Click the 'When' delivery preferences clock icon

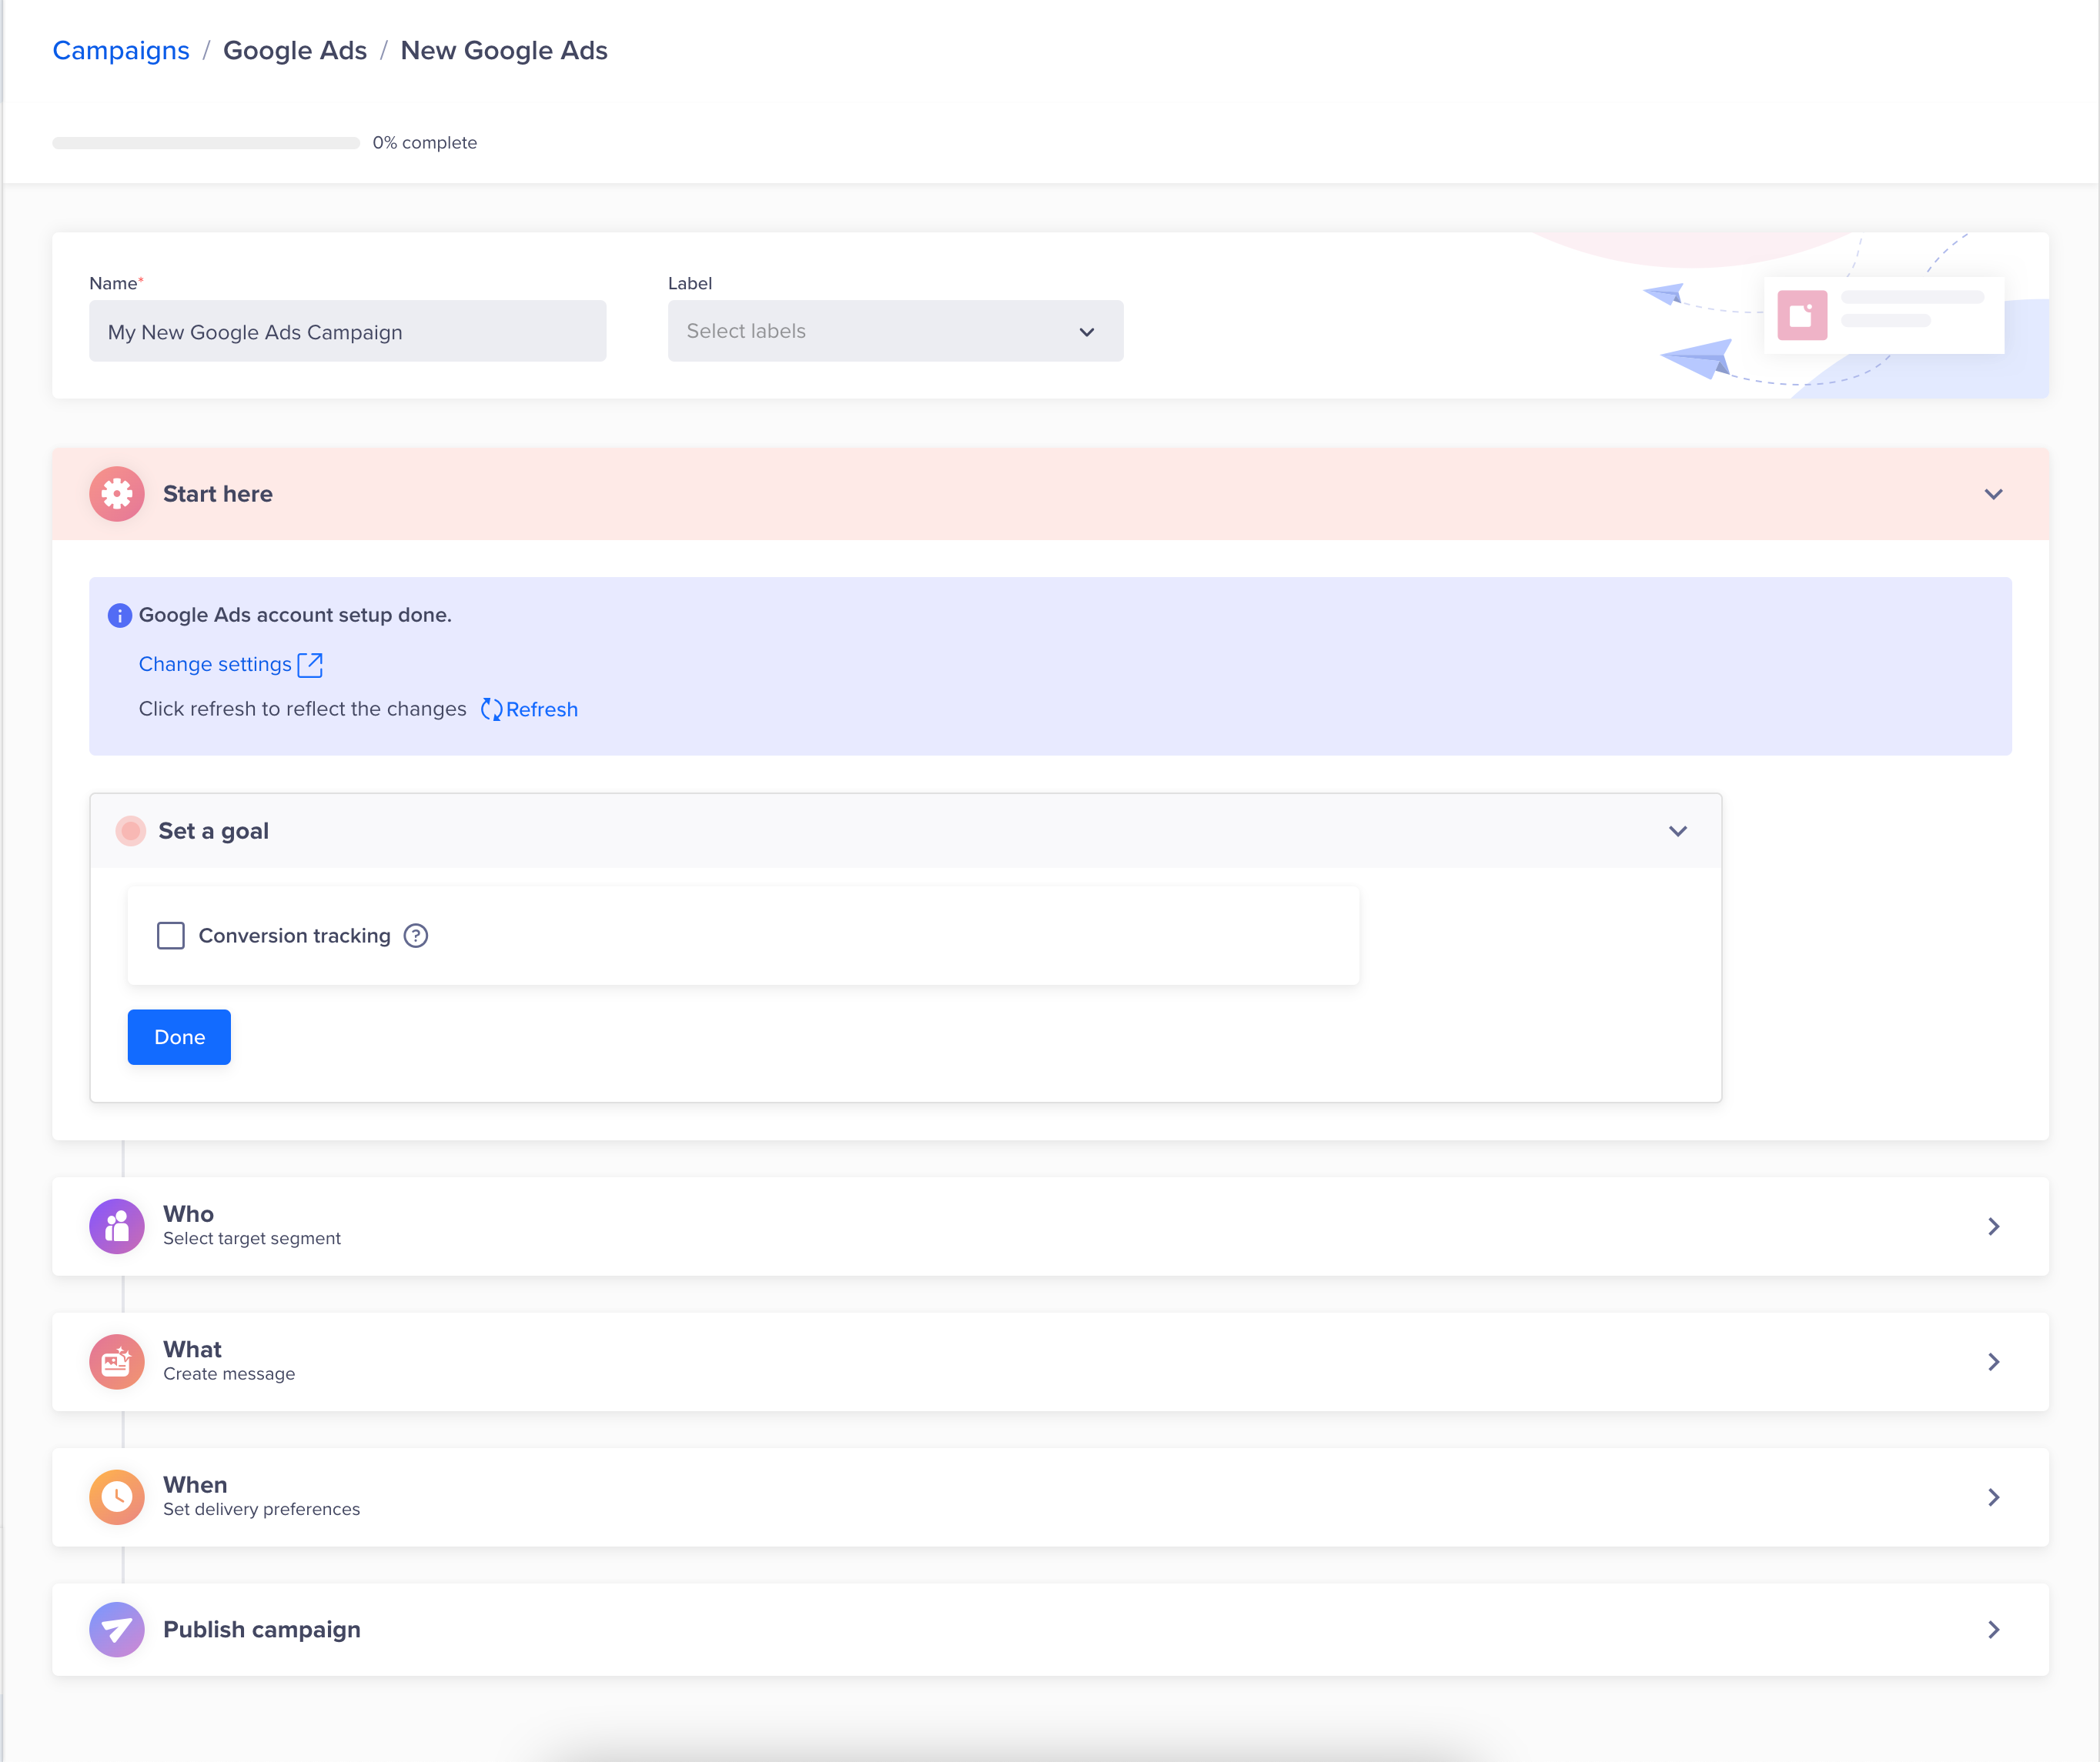coord(115,1497)
